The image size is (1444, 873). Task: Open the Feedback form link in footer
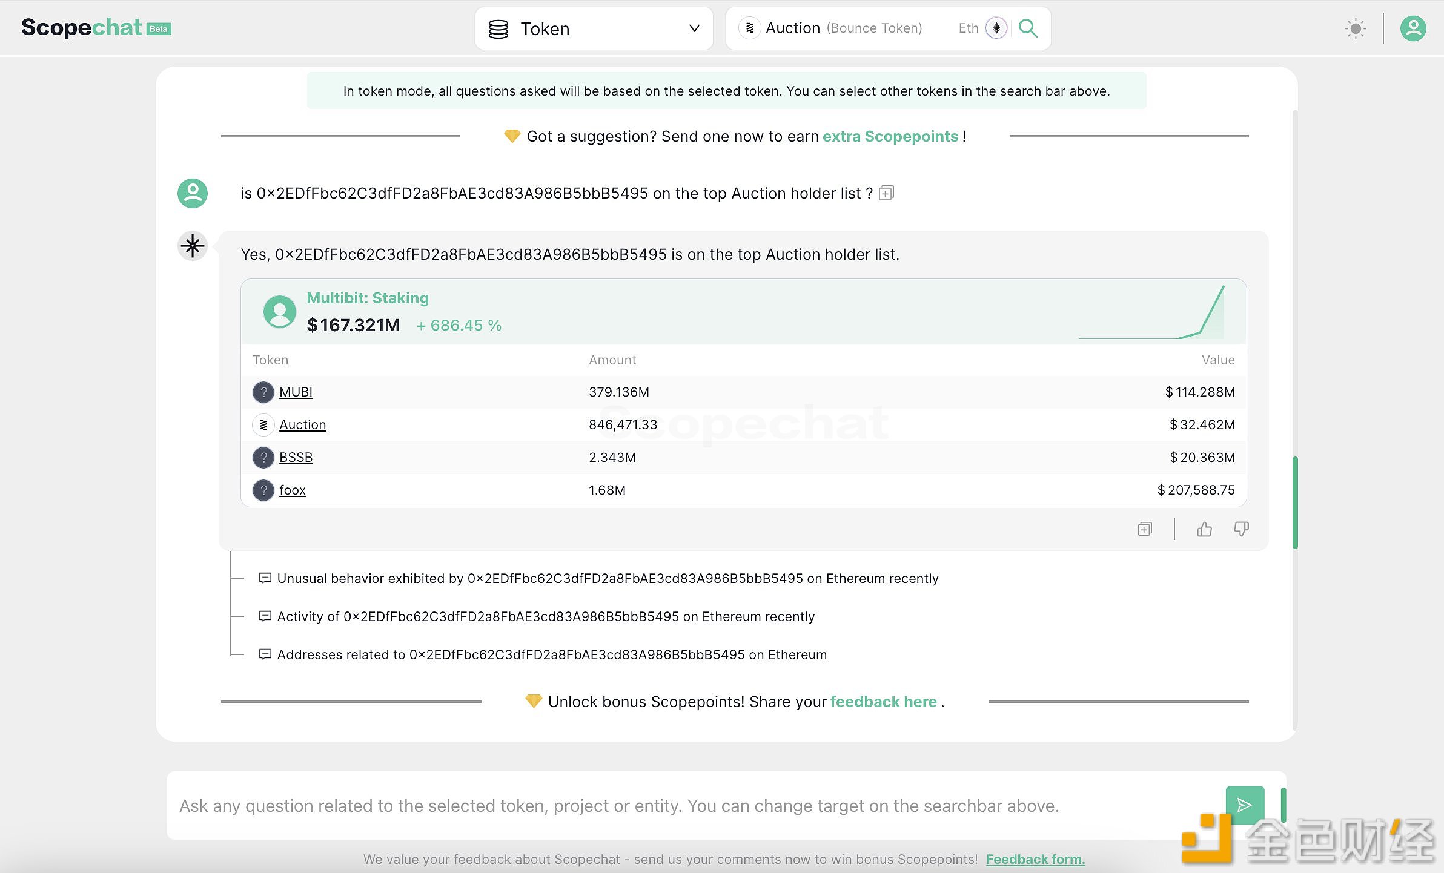point(1035,859)
